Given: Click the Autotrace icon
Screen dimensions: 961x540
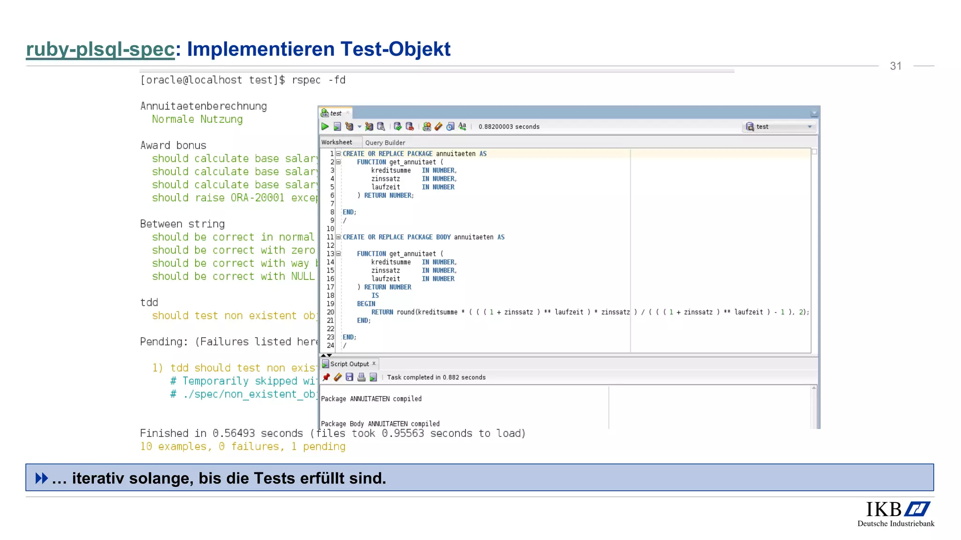Looking at the screenshot, I should click(369, 127).
